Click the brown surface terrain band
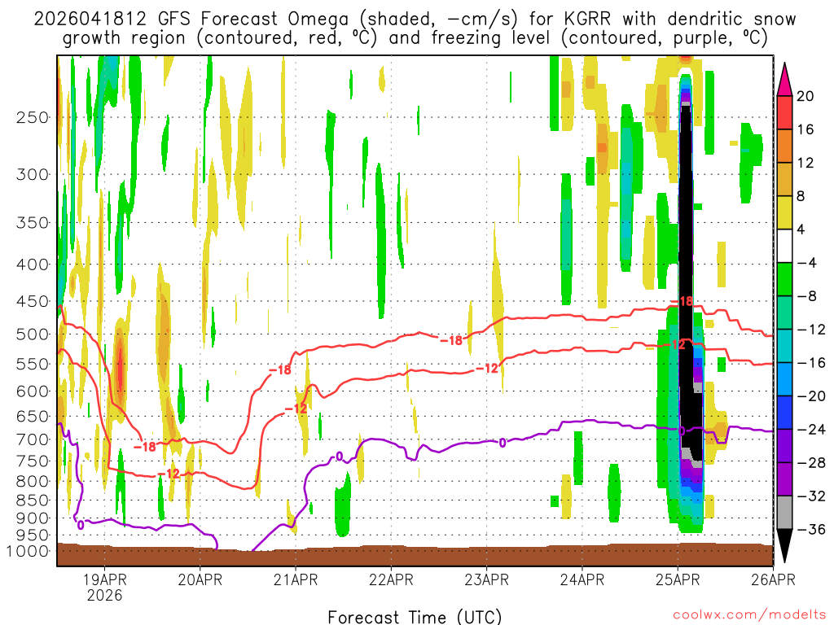Image resolution: width=834 pixels, height=625 pixels. tap(415, 555)
